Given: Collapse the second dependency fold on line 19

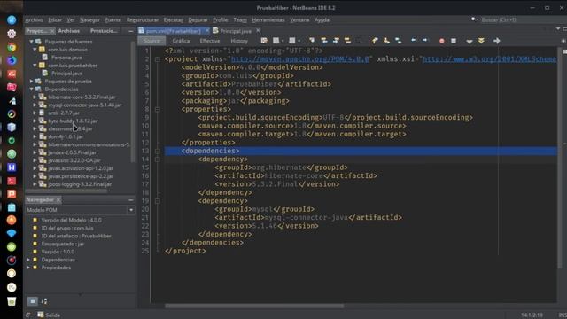Looking at the screenshot, I should 158,201.
